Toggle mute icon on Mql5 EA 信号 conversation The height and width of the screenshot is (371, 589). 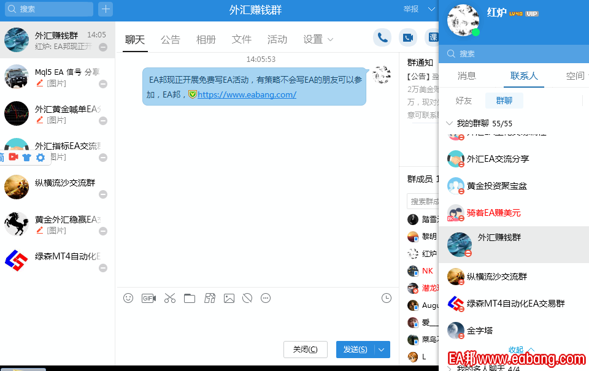tap(103, 84)
